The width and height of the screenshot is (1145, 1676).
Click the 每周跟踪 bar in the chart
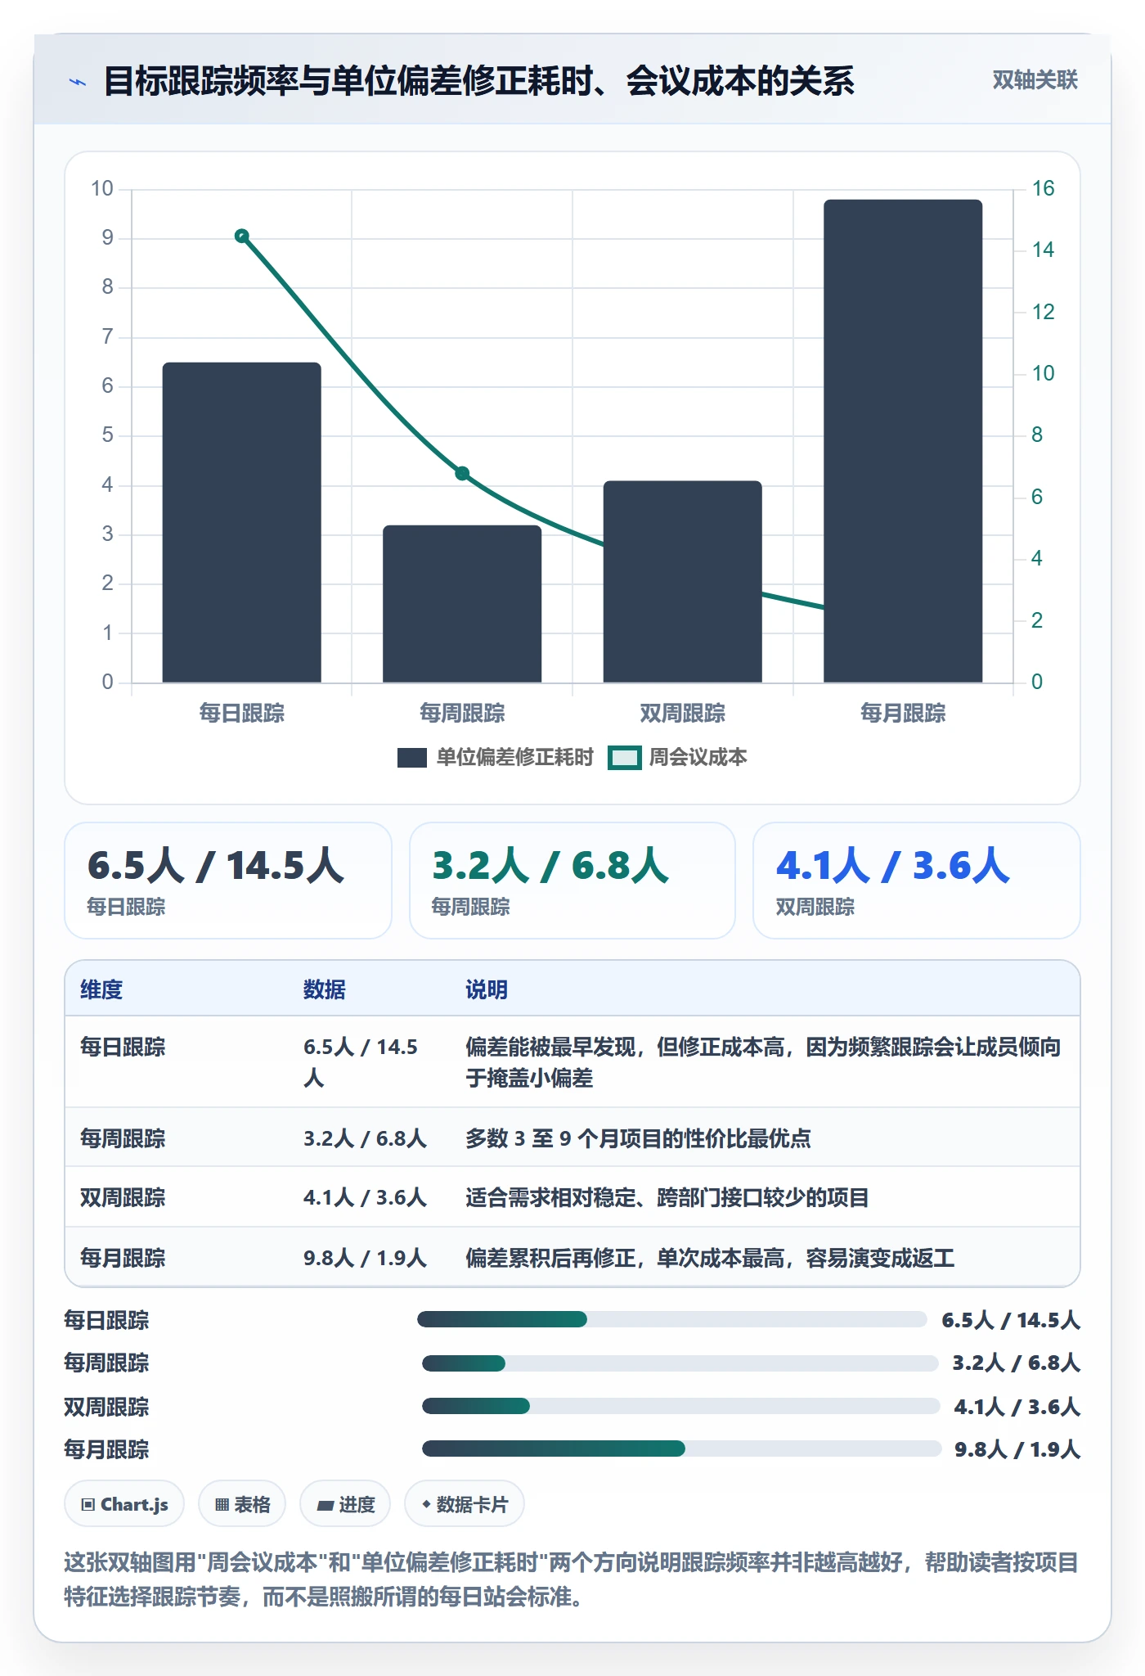[462, 604]
